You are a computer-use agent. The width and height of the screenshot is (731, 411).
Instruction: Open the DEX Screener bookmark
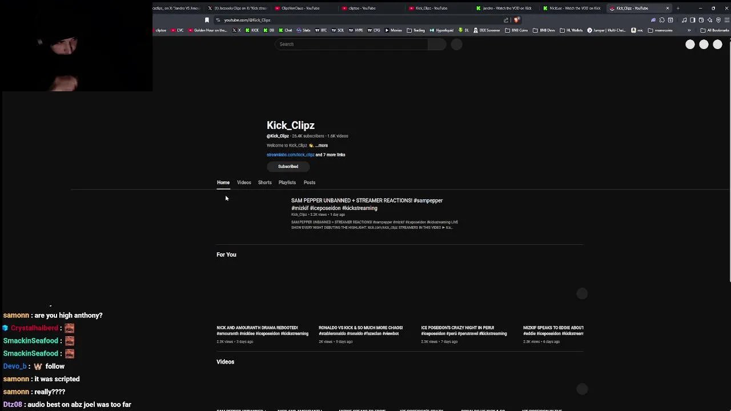click(486, 30)
